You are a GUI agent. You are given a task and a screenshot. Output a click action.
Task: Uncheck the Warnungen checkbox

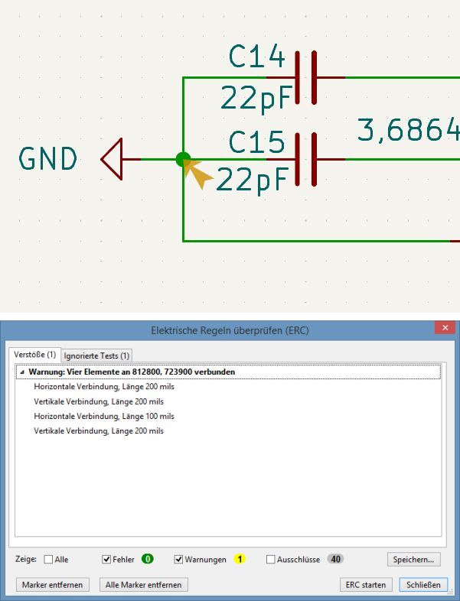179,560
